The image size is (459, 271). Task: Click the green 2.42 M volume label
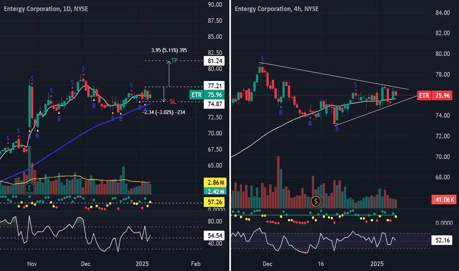click(215, 192)
